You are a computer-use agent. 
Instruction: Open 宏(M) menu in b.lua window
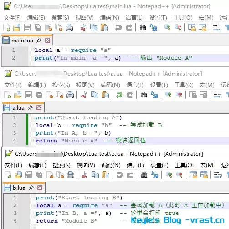[207, 165]
